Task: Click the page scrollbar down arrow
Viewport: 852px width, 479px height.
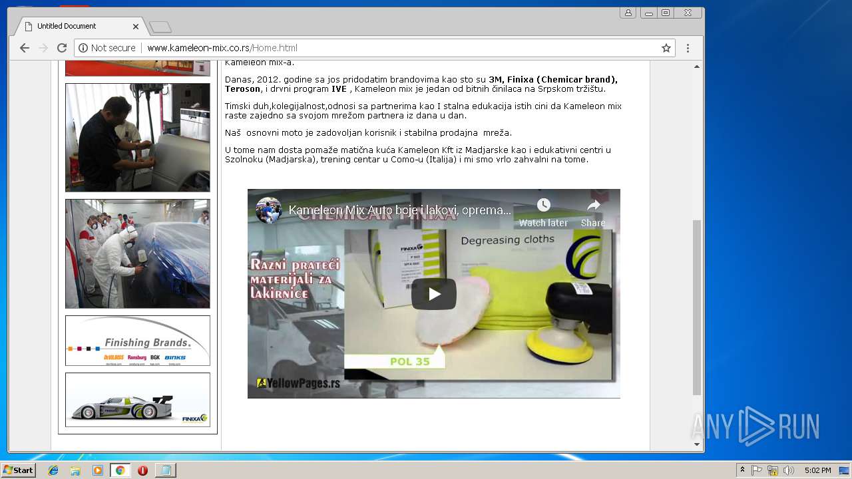Action: tap(697, 444)
